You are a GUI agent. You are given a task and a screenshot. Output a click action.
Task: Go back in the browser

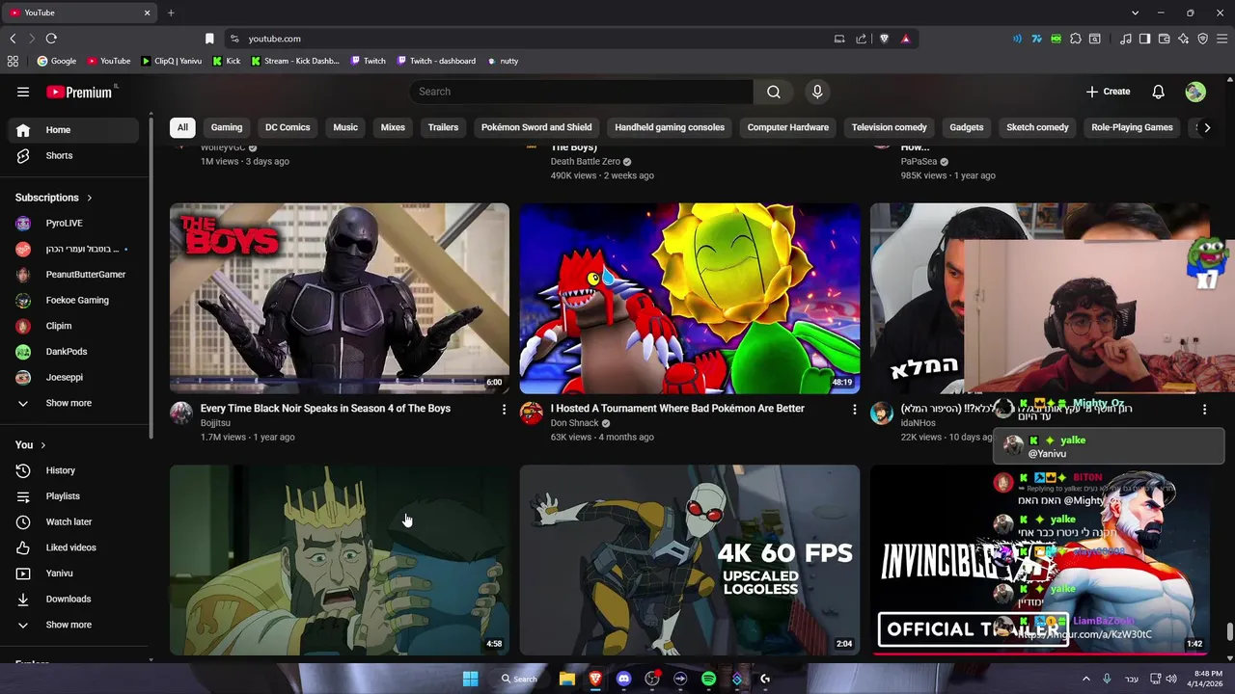13,39
